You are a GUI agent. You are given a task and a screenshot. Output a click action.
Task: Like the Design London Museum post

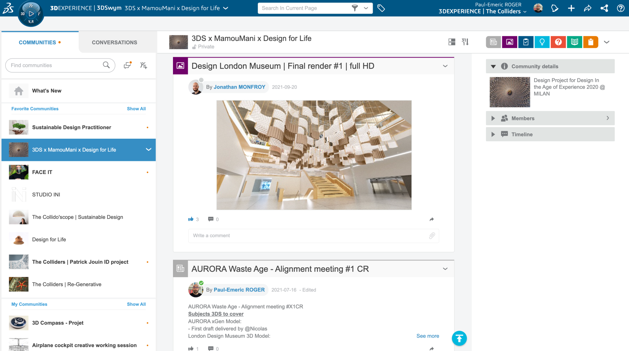(x=191, y=219)
